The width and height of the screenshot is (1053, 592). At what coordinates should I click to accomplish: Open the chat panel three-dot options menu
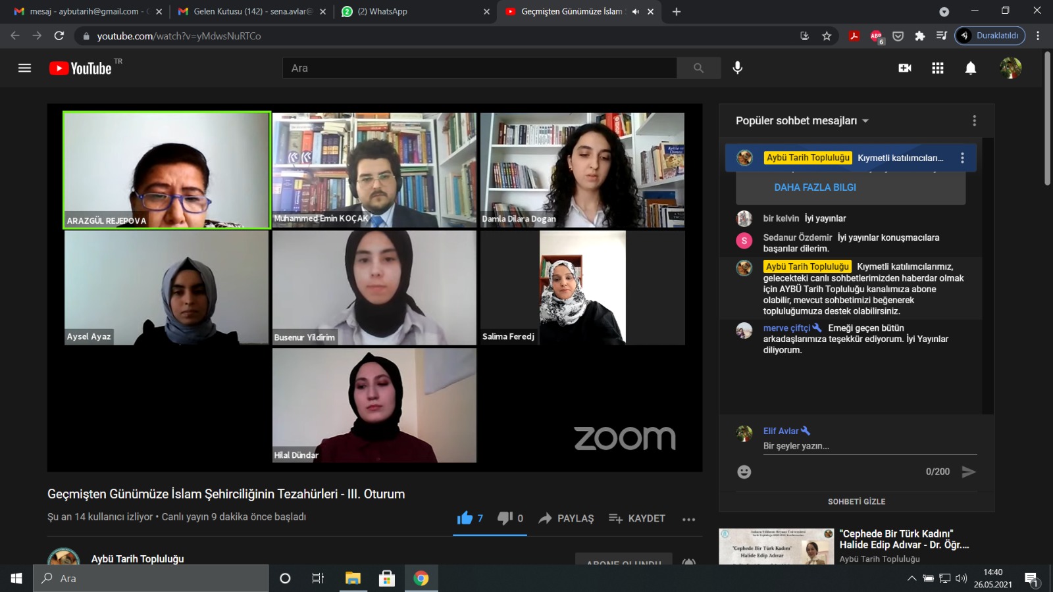point(975,121)
